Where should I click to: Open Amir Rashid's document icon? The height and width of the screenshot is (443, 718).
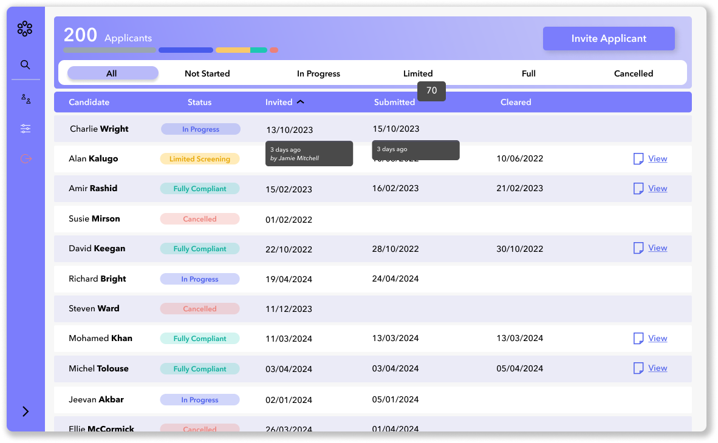click(638, 189)
